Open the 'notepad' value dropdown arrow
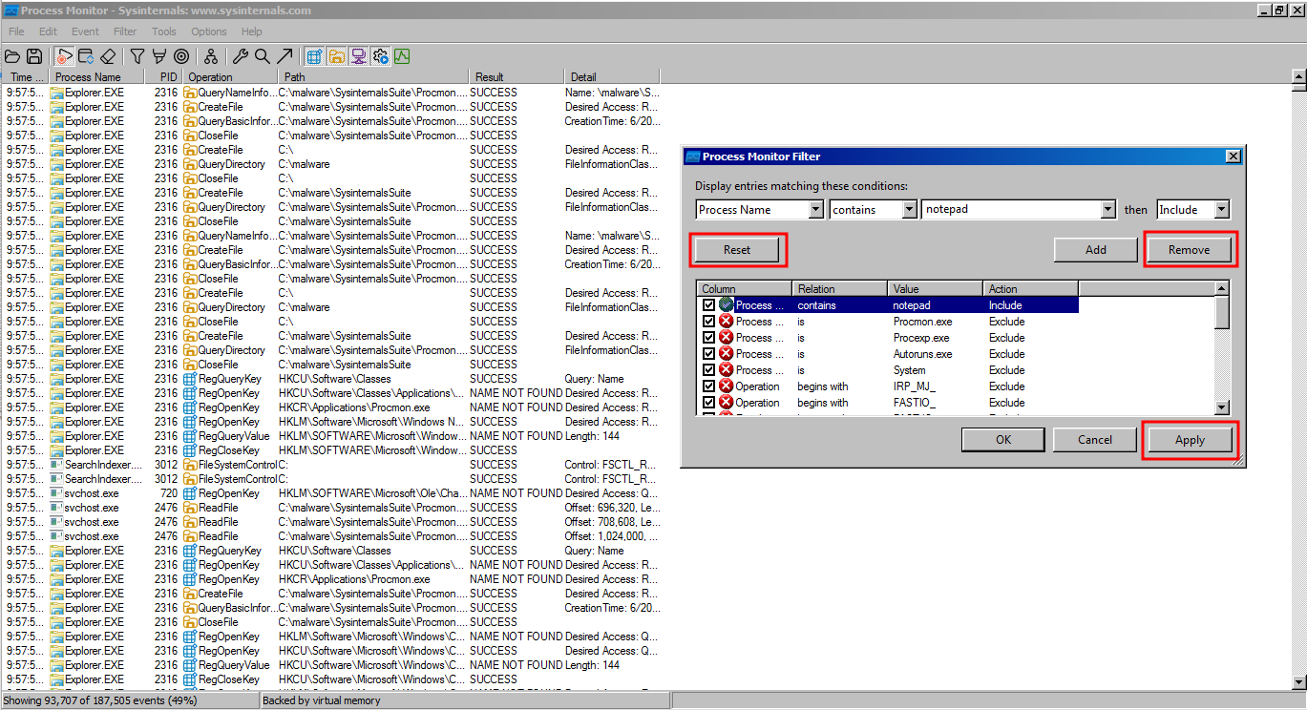Image resolution: width=1307 pixels, height=710 pixels. [x=1107, y=209]
